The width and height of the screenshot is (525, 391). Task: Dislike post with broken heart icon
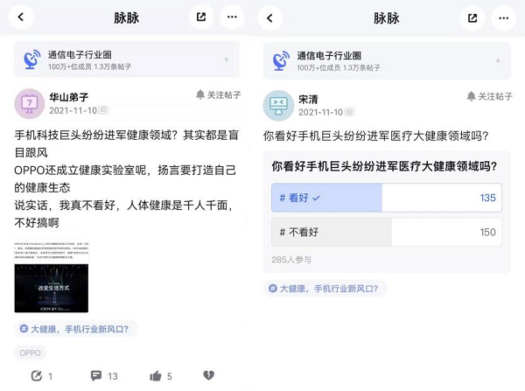coord(208,375)
